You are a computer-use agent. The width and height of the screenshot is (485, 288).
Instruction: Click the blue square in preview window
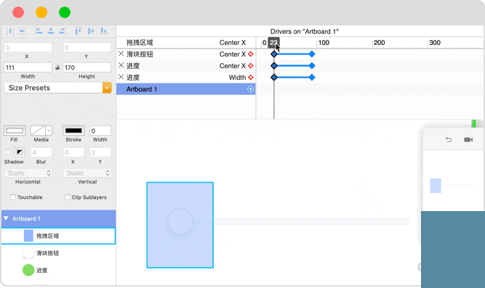point(436,186)
